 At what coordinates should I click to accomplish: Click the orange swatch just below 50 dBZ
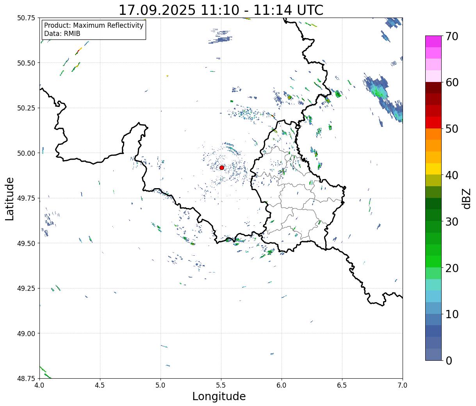pos(433,134)
